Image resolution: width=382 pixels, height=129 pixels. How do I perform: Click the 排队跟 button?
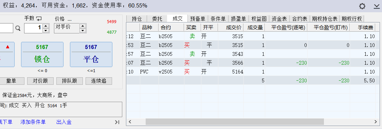click(70, 81)
